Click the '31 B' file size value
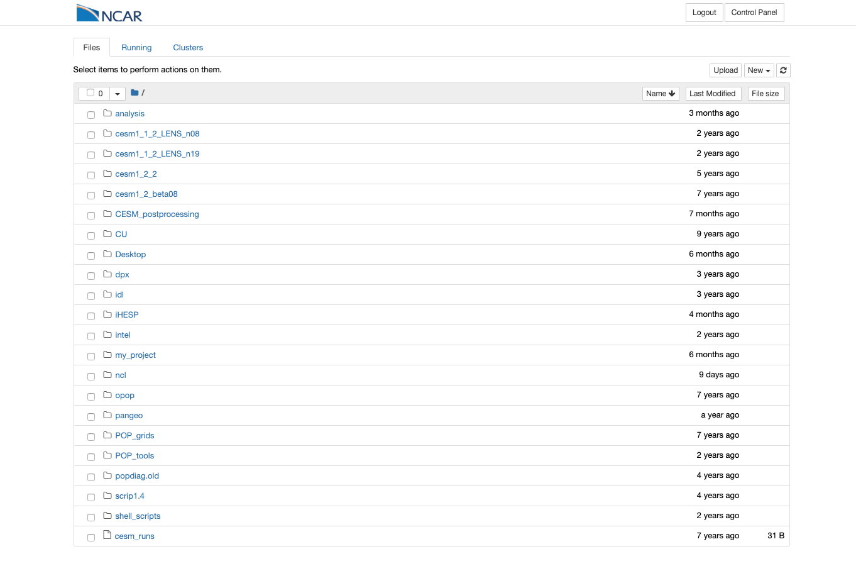The width and height of the screenshot is (856, 588). 776,536
